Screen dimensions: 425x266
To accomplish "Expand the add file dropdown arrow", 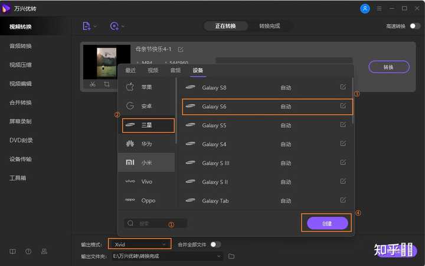I will coord(95,26).
